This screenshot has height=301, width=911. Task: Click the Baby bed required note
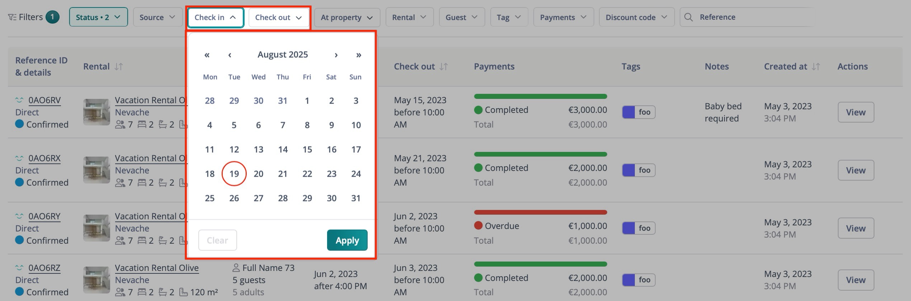[723, 112]
